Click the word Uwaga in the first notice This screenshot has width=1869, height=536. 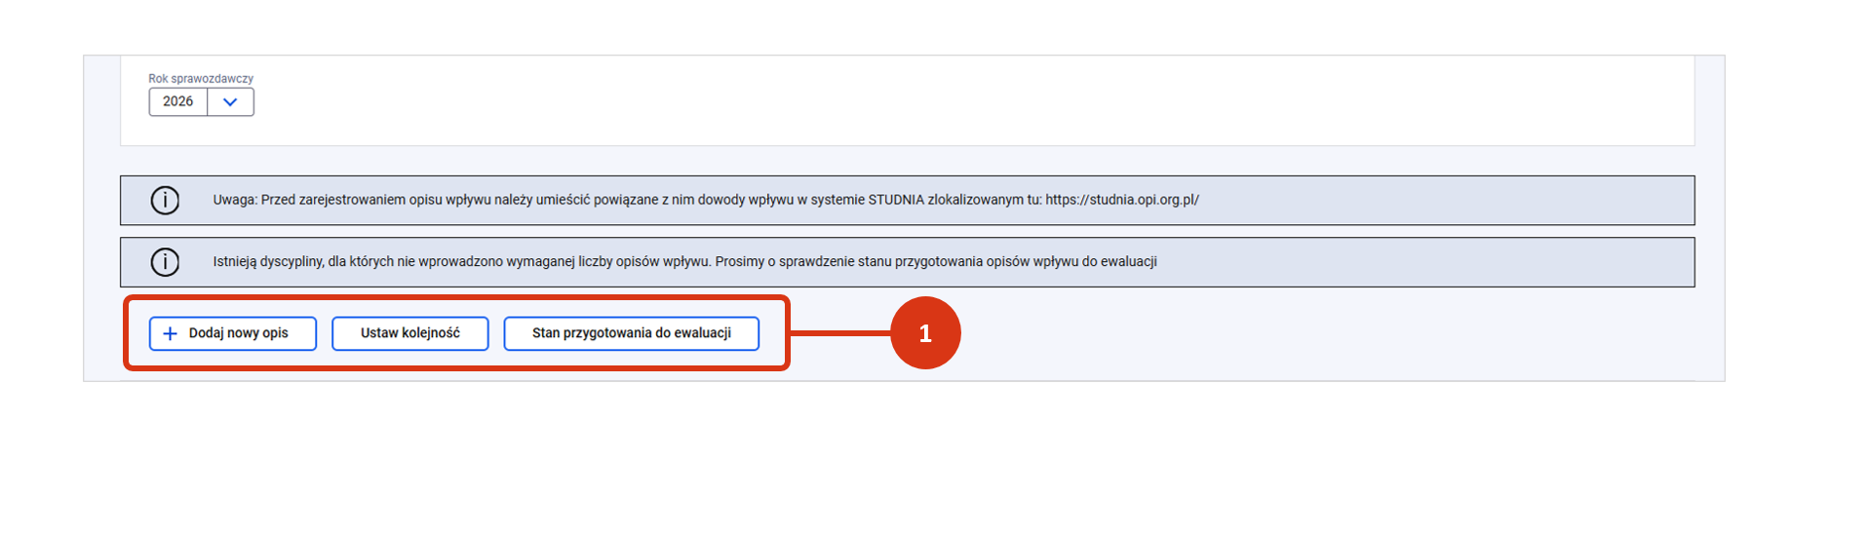click(234, 200)
